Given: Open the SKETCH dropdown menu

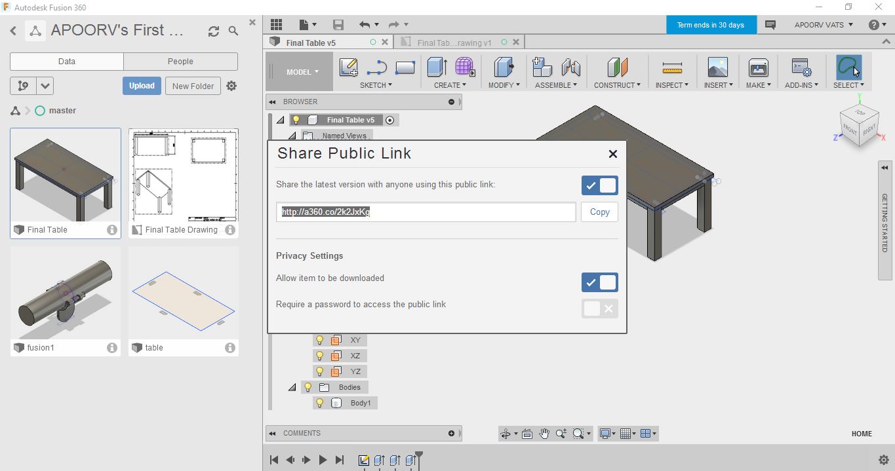Looking at the screenshot, I should point(376,85).
